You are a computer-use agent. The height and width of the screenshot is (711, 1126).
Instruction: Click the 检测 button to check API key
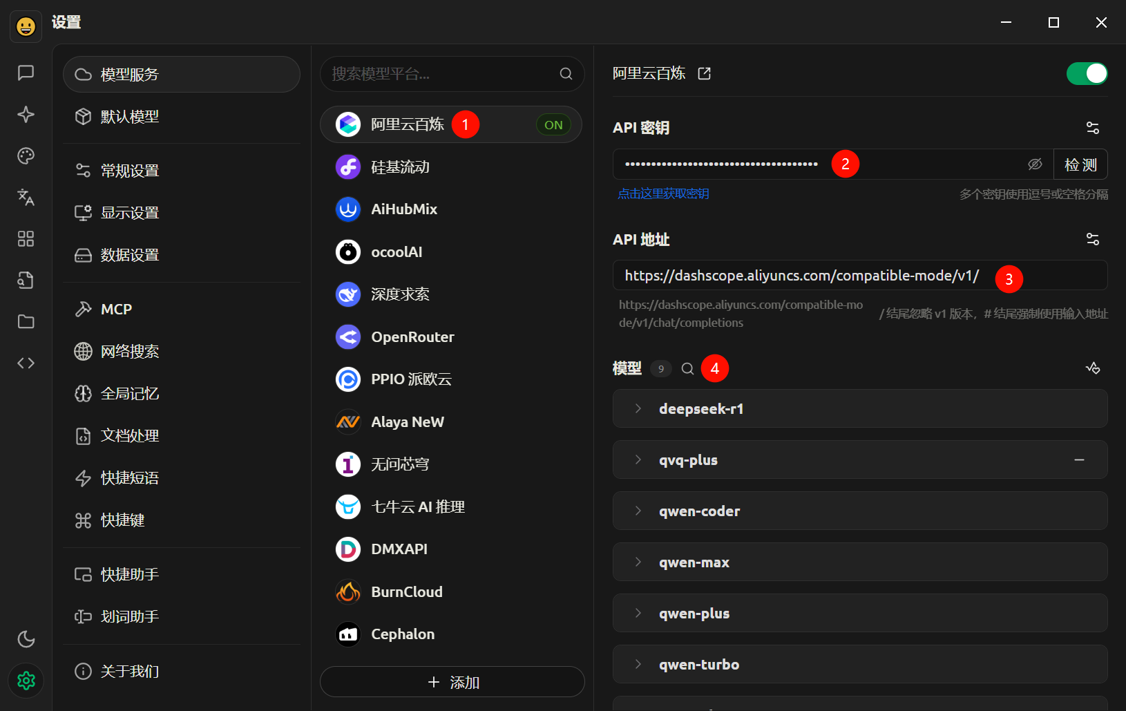tap(1080, 164)
